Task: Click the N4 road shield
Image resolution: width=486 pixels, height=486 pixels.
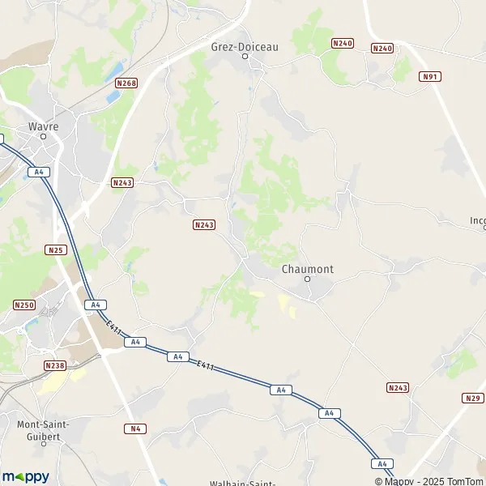Action: pos(135,429)
